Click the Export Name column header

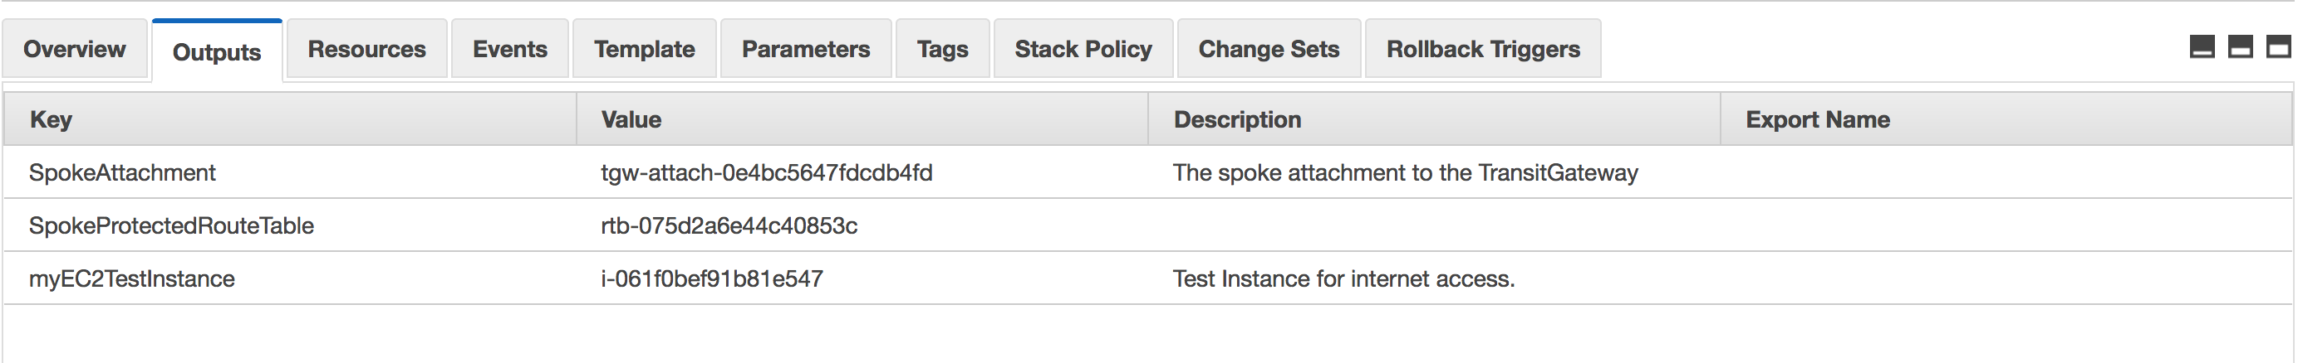click(x=1817, y=119)
